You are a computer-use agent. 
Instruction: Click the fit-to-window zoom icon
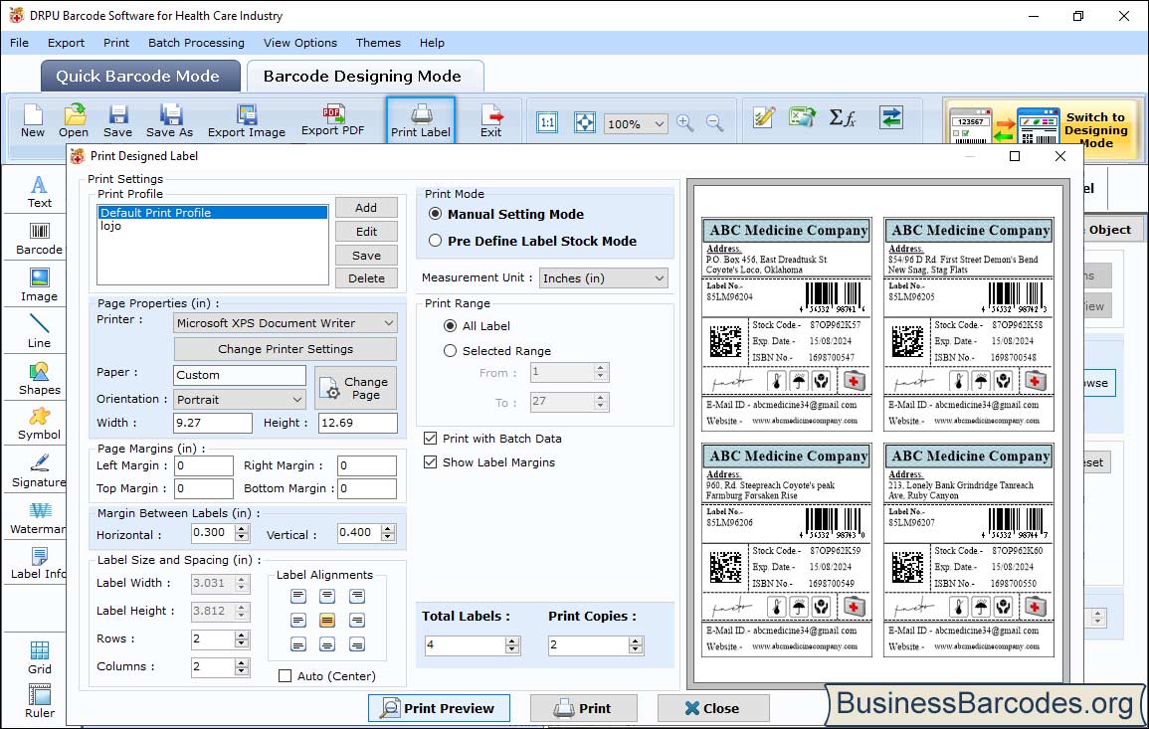585,122
